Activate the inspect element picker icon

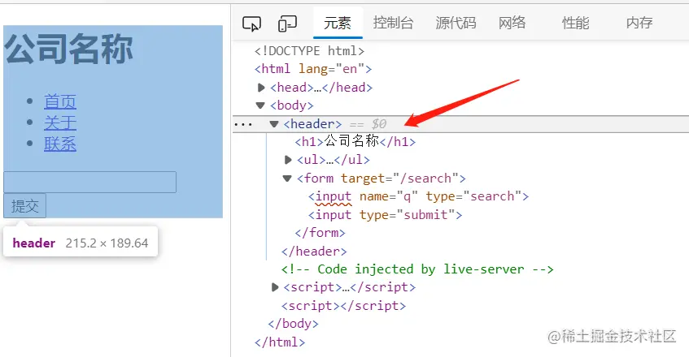(252, 24)
